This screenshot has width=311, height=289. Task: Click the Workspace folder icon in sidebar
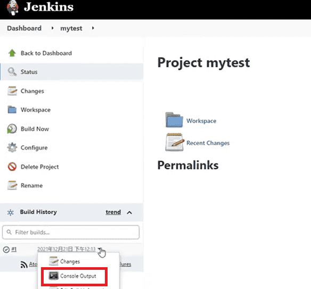click(12, 110)
